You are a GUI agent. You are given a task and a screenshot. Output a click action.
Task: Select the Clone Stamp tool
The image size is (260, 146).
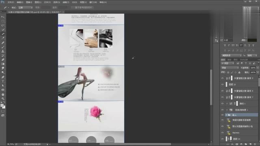[x=3, y=51]
